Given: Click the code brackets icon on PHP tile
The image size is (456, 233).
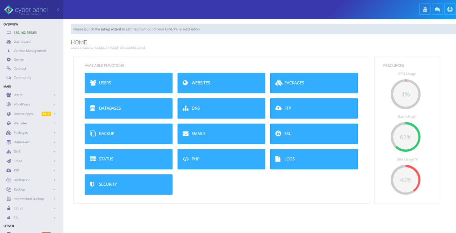Looking at the screenshot, I should point(186,159).
